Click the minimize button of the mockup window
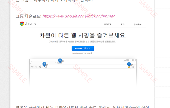The width and height of the screenshot is (170, 108). coord(125,60)
